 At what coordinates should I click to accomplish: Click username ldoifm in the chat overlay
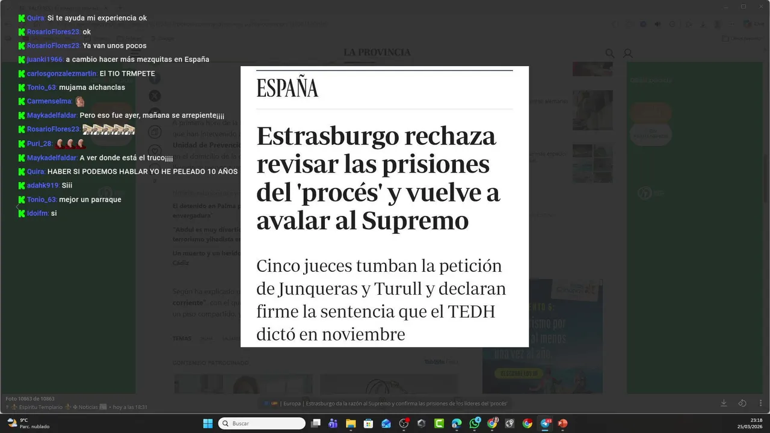[37, 213]
